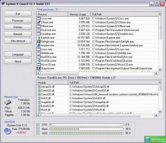Select memory value 21 344 256
This screenshot has width=166, height=143.
point(84,57)
